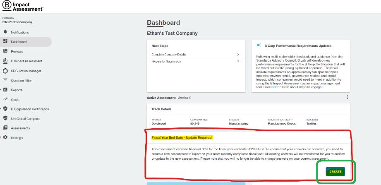Expand the B Corporation Certification submenu arrow
381x185 pixels.
[x=1, y=109]
